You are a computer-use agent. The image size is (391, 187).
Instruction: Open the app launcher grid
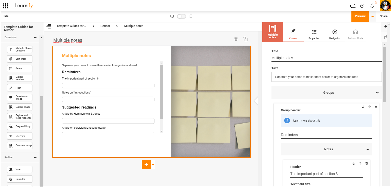(x=5, y=6)
